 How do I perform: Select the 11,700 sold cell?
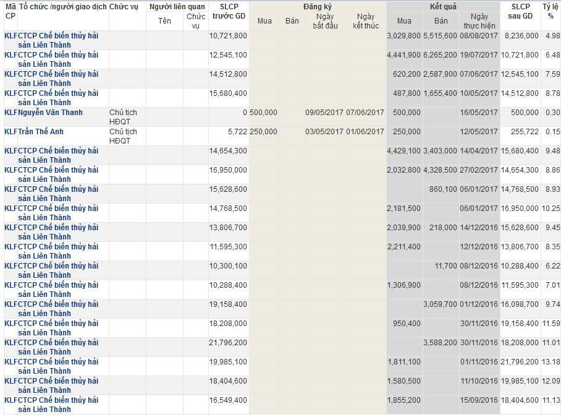pyautogui.click(x=446, y=266)
